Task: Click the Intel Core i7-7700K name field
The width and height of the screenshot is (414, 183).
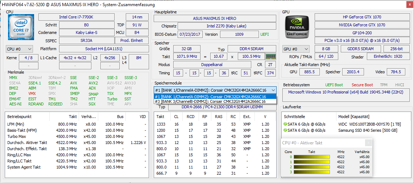Action: tap(76, 17)
